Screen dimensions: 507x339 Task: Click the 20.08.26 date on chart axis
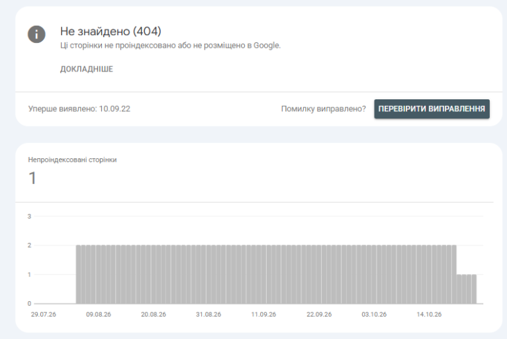pyautogui.click(x=154, y=314)
